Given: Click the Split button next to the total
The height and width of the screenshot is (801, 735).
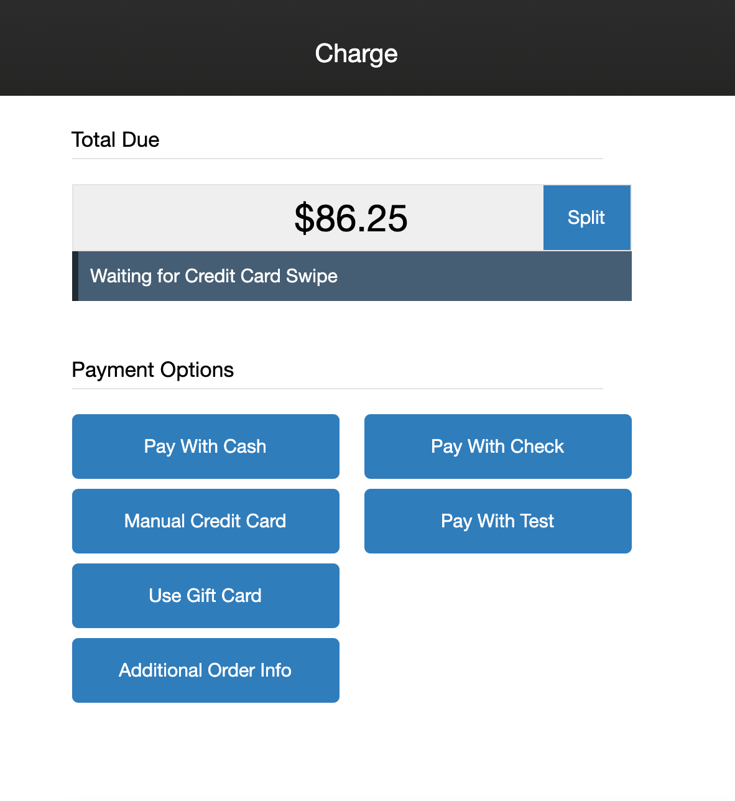Looking at the screenshot, I should pyautogui.click(x=586, y=218).
